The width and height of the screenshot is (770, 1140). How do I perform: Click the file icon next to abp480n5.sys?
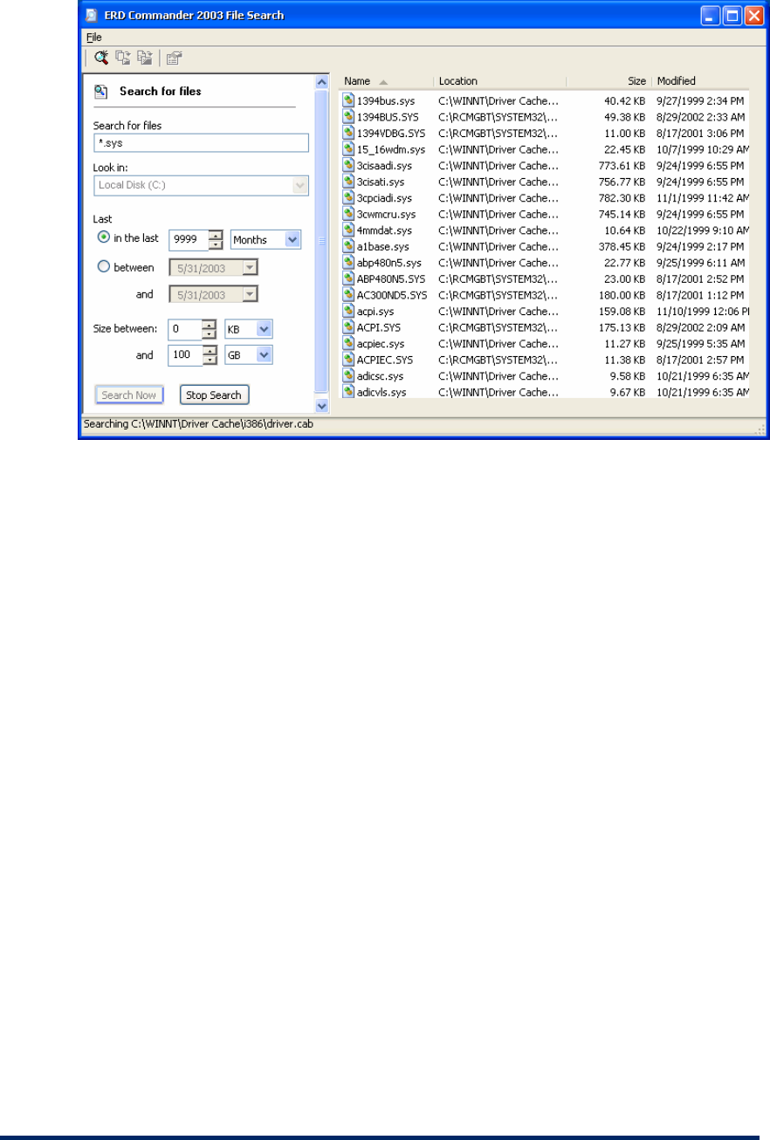[348, 263]
